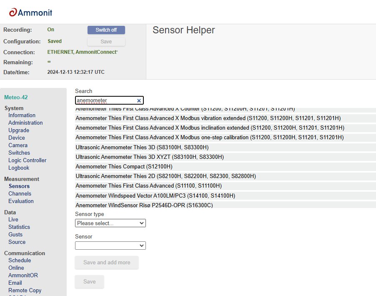Open the AmmonitOR settings
The height and width of the screenshot is (296, 376).
(23, 276)
